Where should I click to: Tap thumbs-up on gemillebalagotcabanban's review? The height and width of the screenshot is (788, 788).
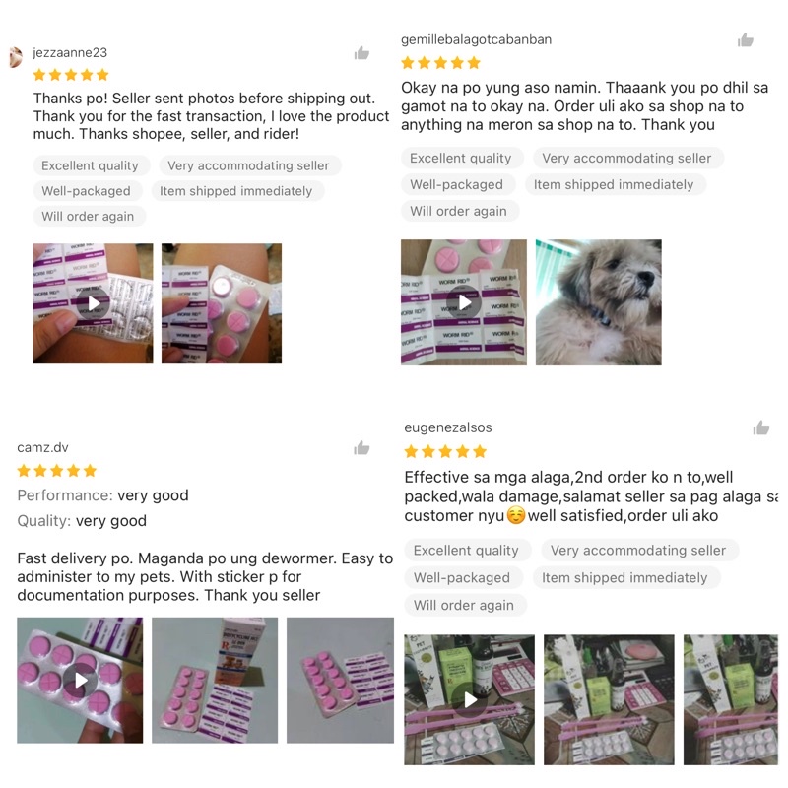(746, 39)
